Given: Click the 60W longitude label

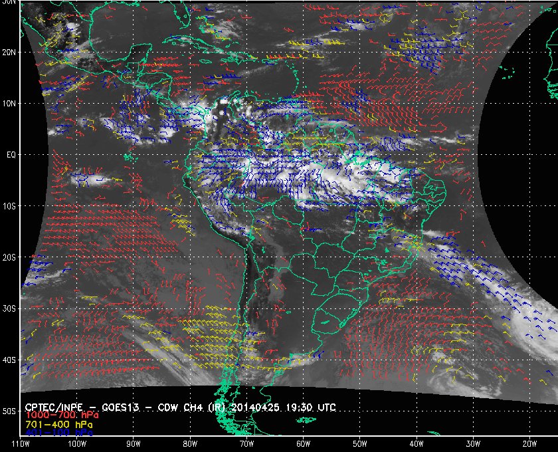Looking at the screenshot, I should click(303, 444).
